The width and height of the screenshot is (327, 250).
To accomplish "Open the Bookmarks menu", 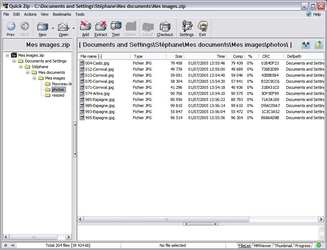I will (x=62, y=14).
